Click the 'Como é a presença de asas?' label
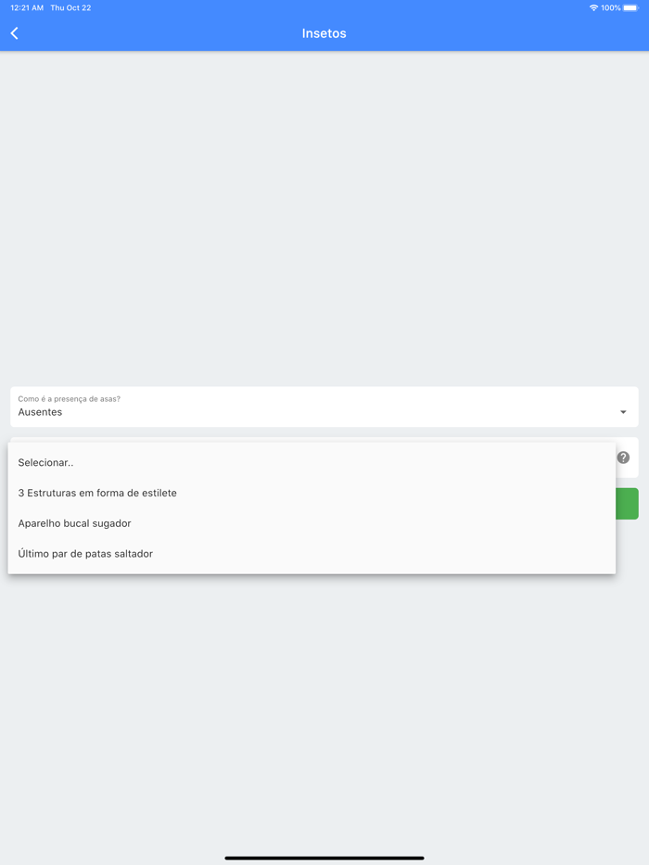 coord(70,399)
